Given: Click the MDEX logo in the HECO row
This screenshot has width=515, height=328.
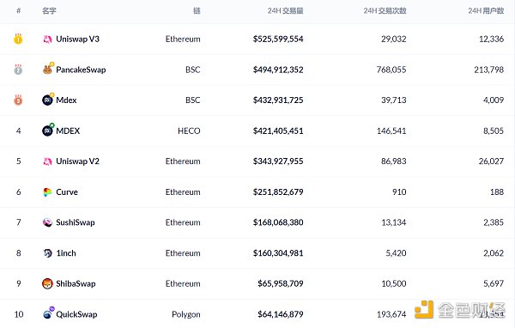Looking at the screenshot, I should tap(48, 130).
